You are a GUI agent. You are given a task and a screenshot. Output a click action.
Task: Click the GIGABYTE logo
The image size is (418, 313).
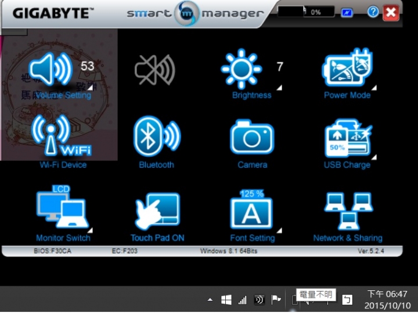(53, 13)
